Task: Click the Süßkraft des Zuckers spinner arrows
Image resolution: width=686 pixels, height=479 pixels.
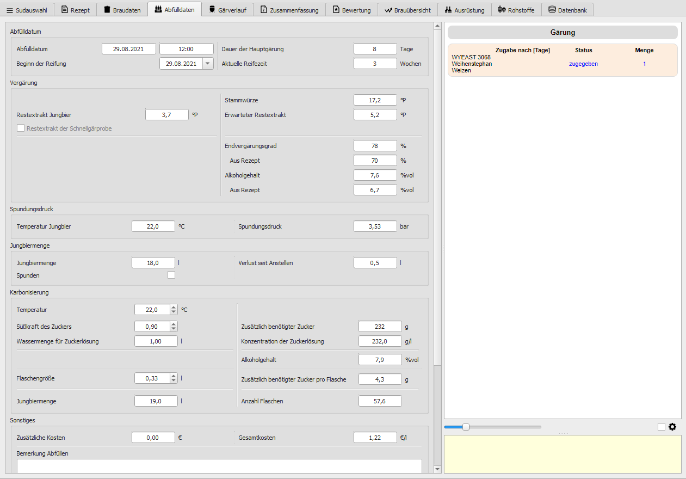Action: (174, 327)
